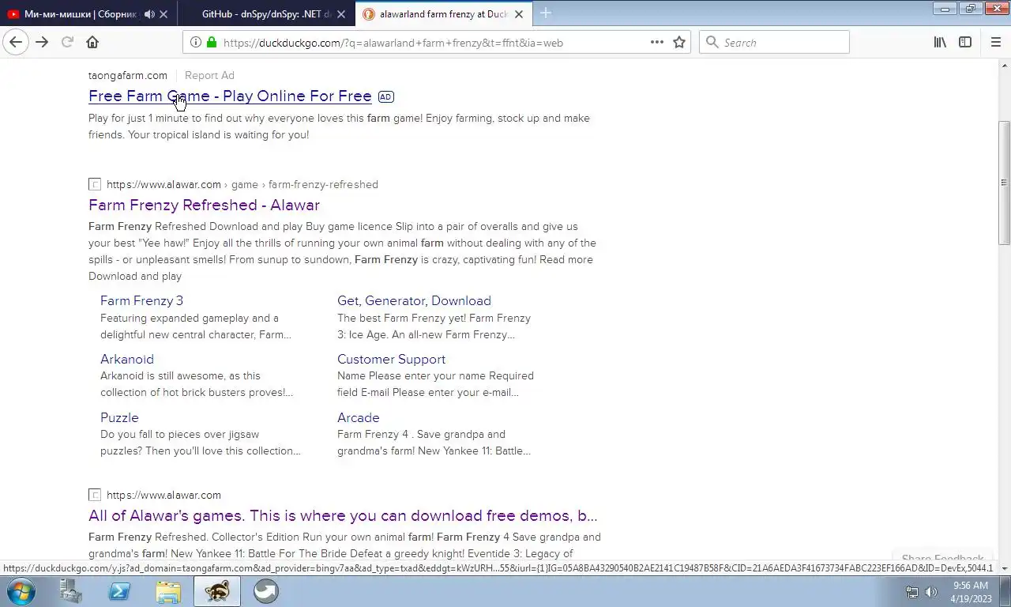Switch to the GitHub dnSpy tab
The height and width of the screenshot is (607, 1011).
tap(265, 14)
